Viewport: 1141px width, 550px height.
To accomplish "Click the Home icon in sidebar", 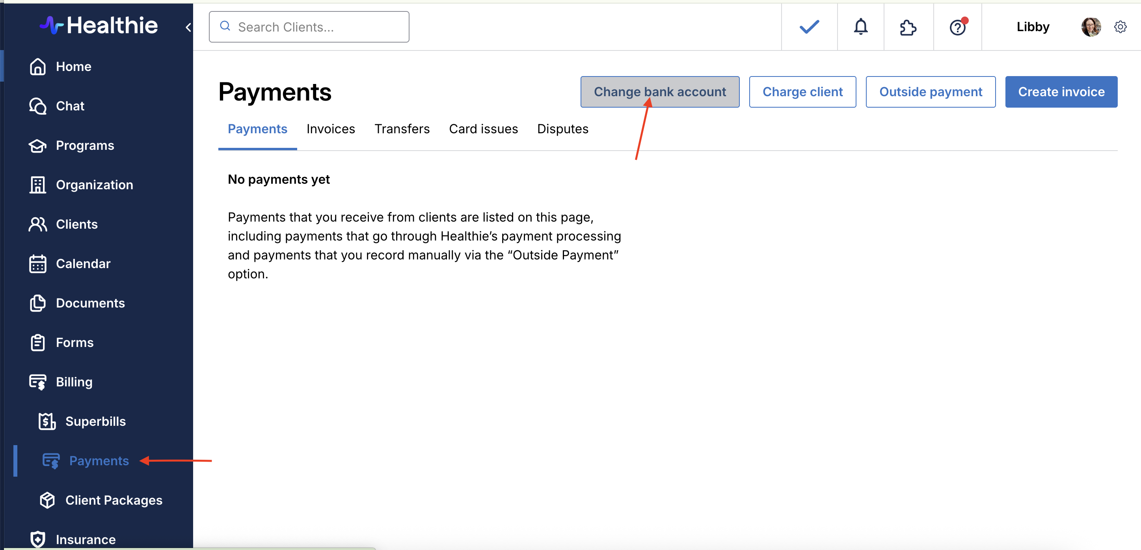I will click(38, 67).
